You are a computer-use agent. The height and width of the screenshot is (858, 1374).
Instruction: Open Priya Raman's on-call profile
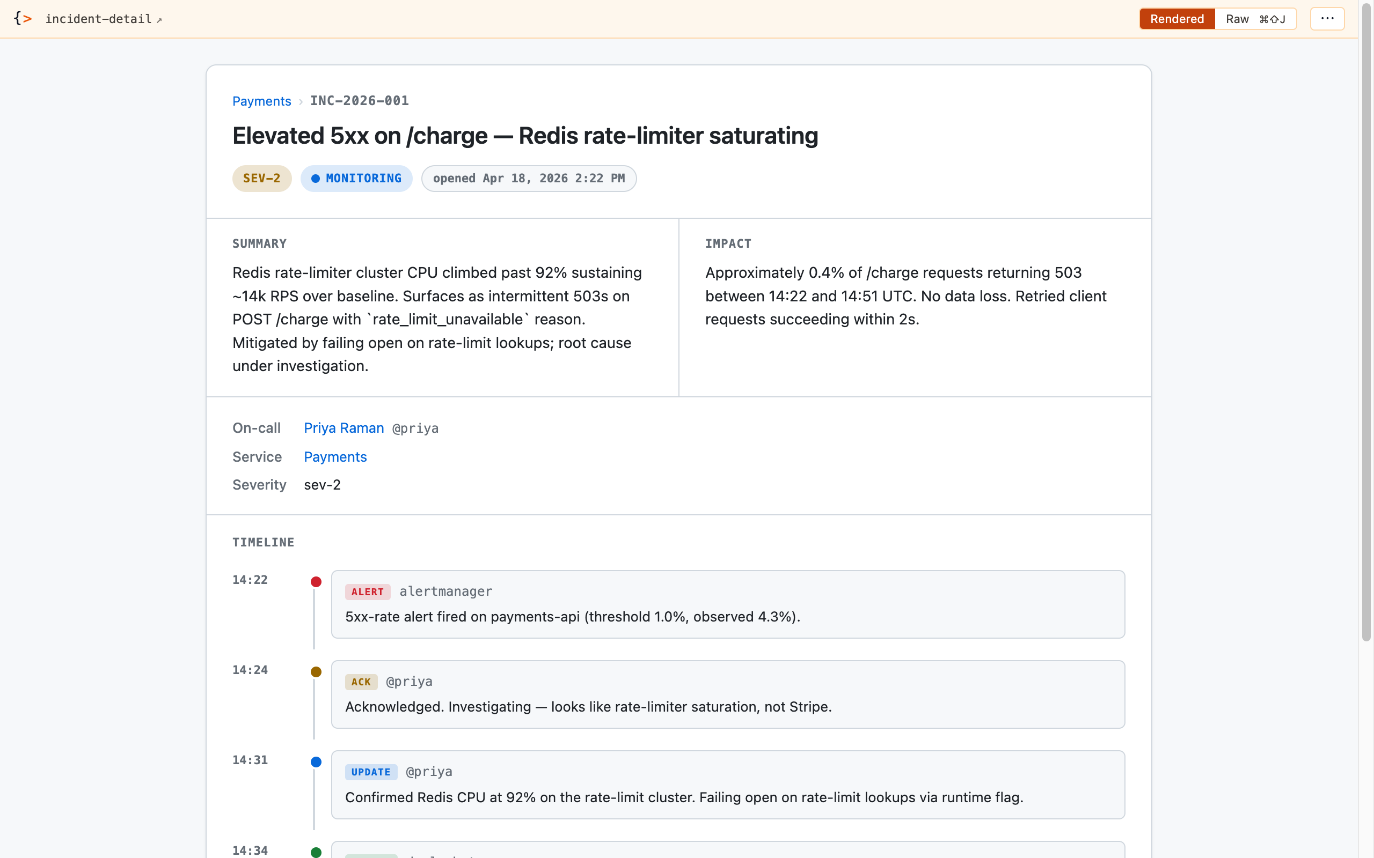pyautogui.click(x=343, y=428)
